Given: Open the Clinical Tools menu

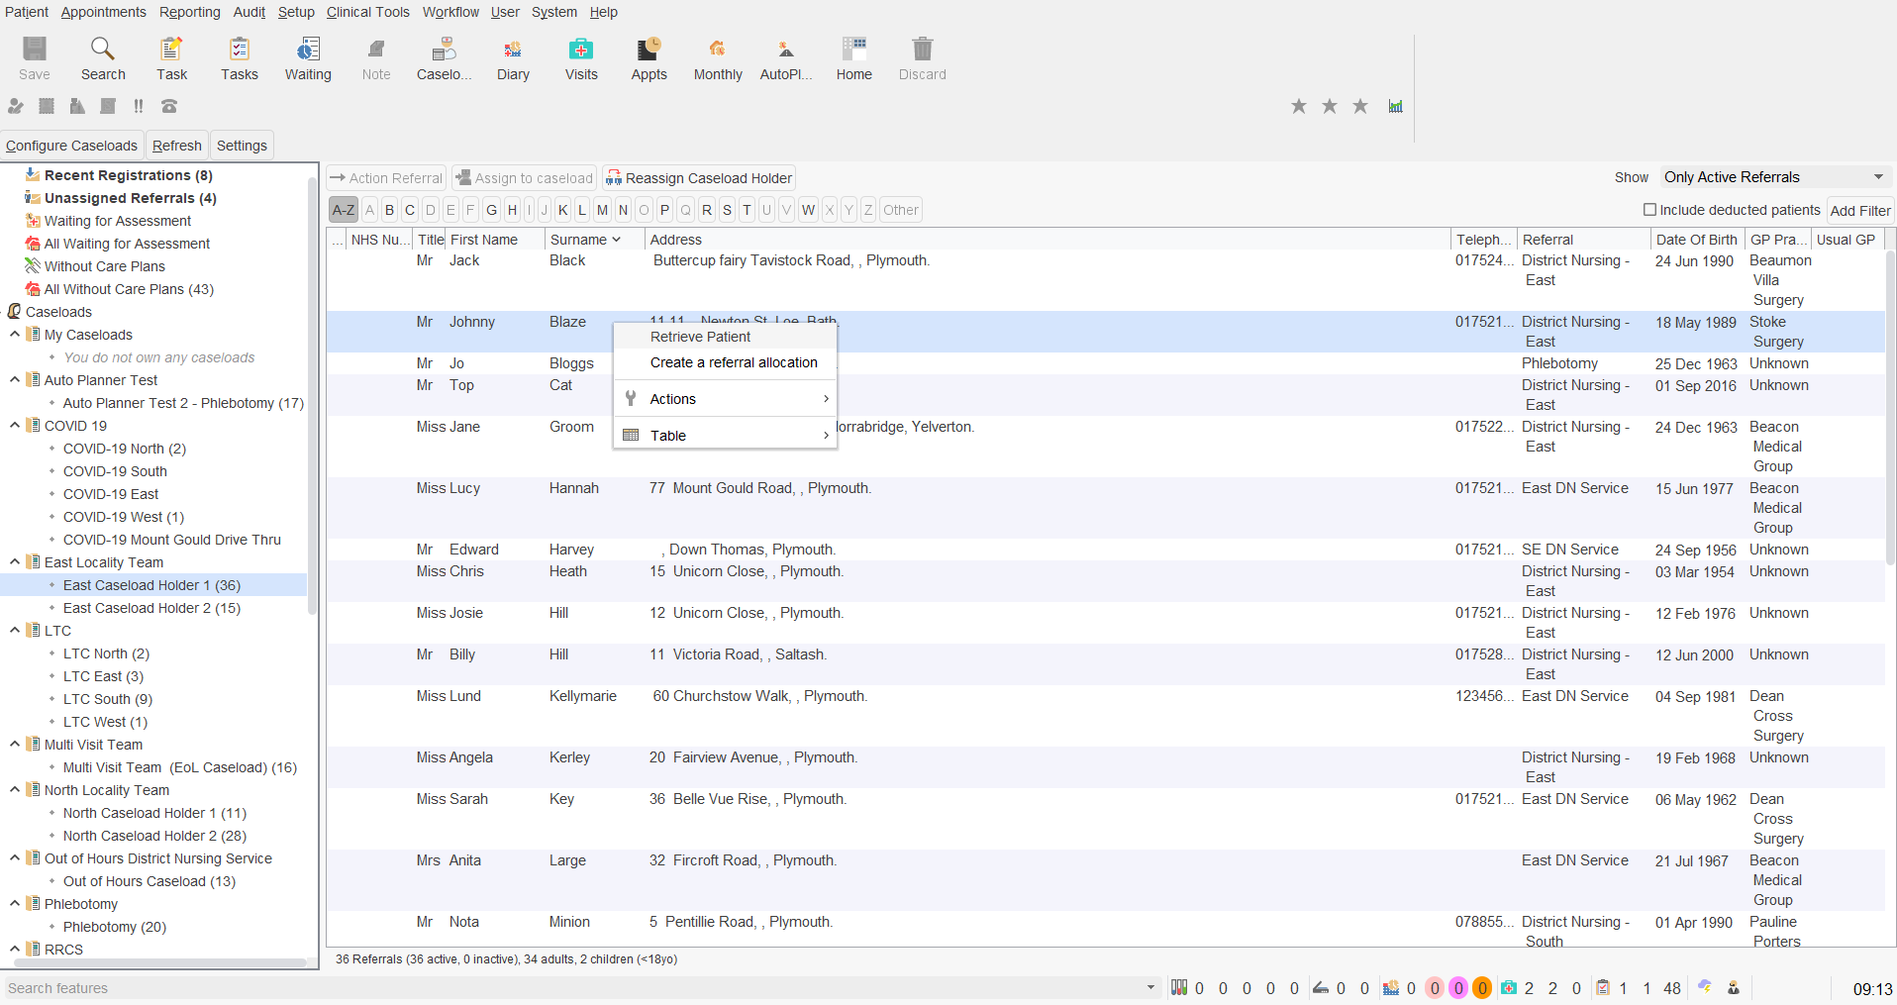Looking at the screenshot, I should 368,12.
